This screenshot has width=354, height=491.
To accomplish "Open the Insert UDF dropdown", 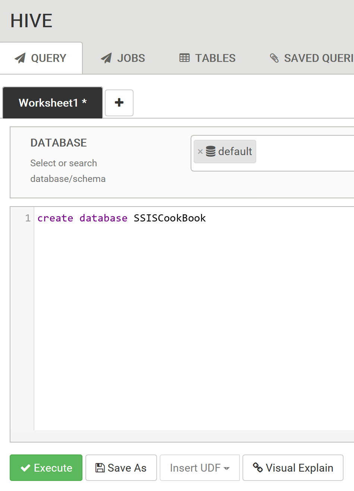I will (200, 468).
